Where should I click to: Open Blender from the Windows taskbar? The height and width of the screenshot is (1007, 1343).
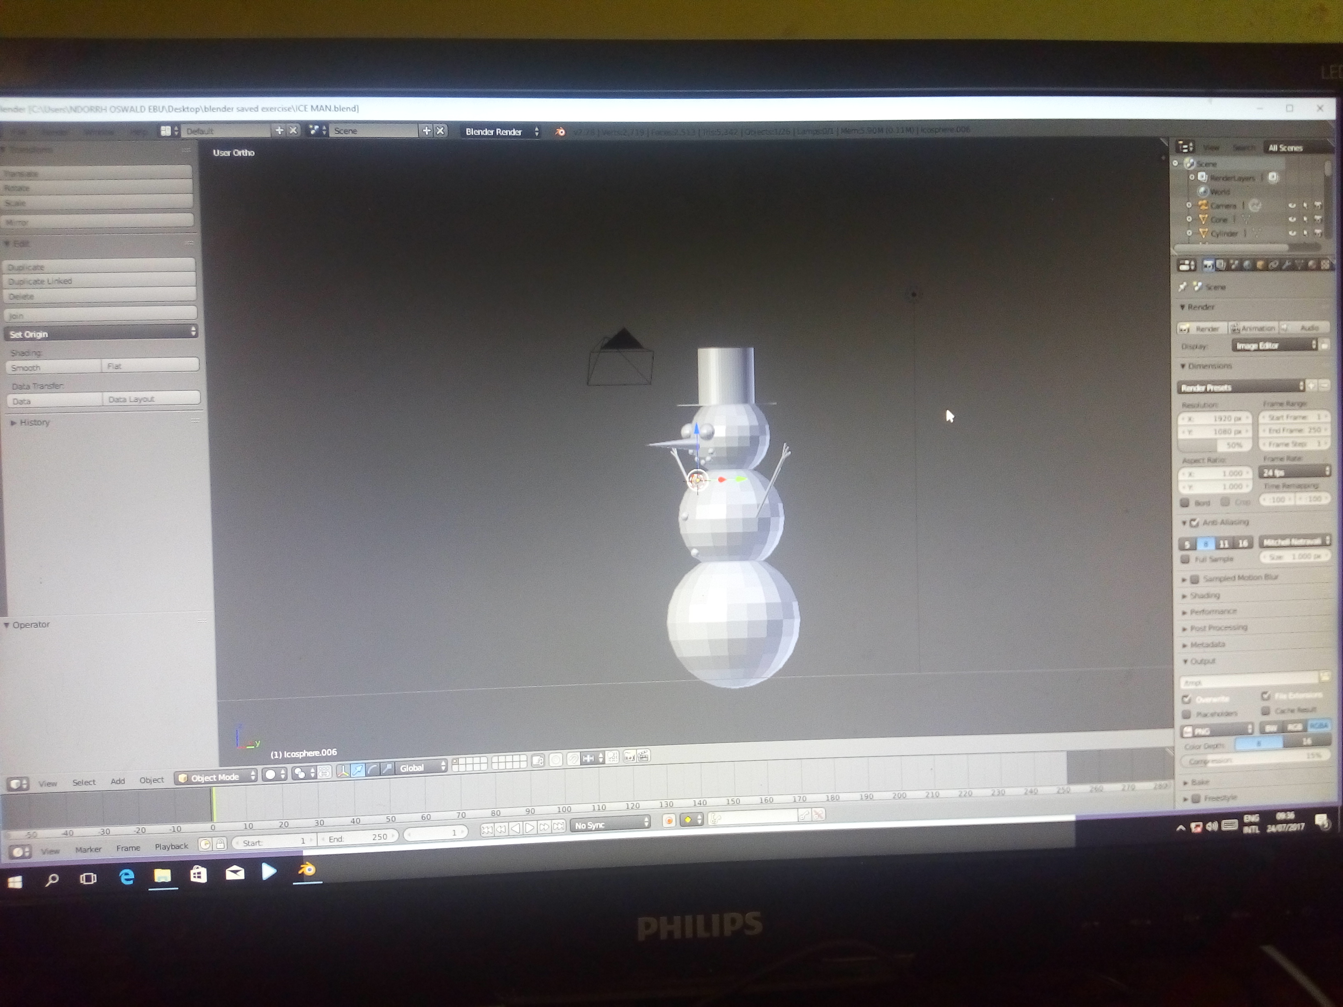307,870
